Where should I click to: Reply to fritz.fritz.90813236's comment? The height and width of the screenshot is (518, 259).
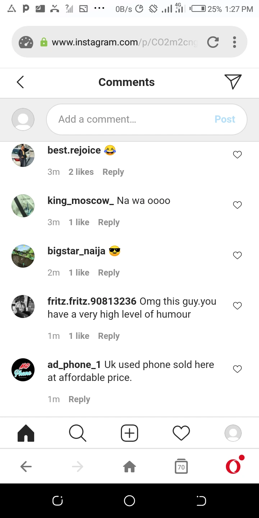click(x=109, y=336)
